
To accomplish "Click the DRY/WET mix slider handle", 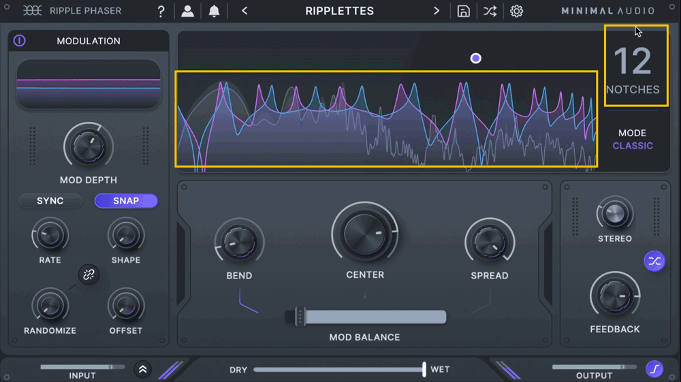I will point(424,370).
